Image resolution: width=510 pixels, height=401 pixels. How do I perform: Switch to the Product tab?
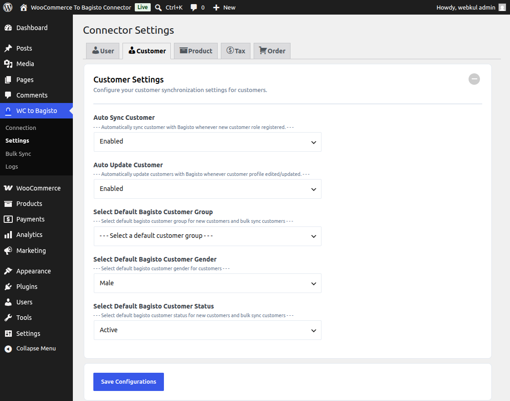(196, 51)
